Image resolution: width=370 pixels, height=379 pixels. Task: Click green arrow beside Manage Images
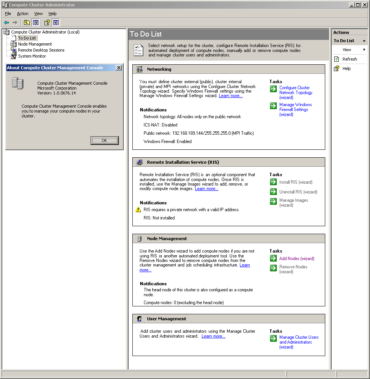tap(273, 202)
